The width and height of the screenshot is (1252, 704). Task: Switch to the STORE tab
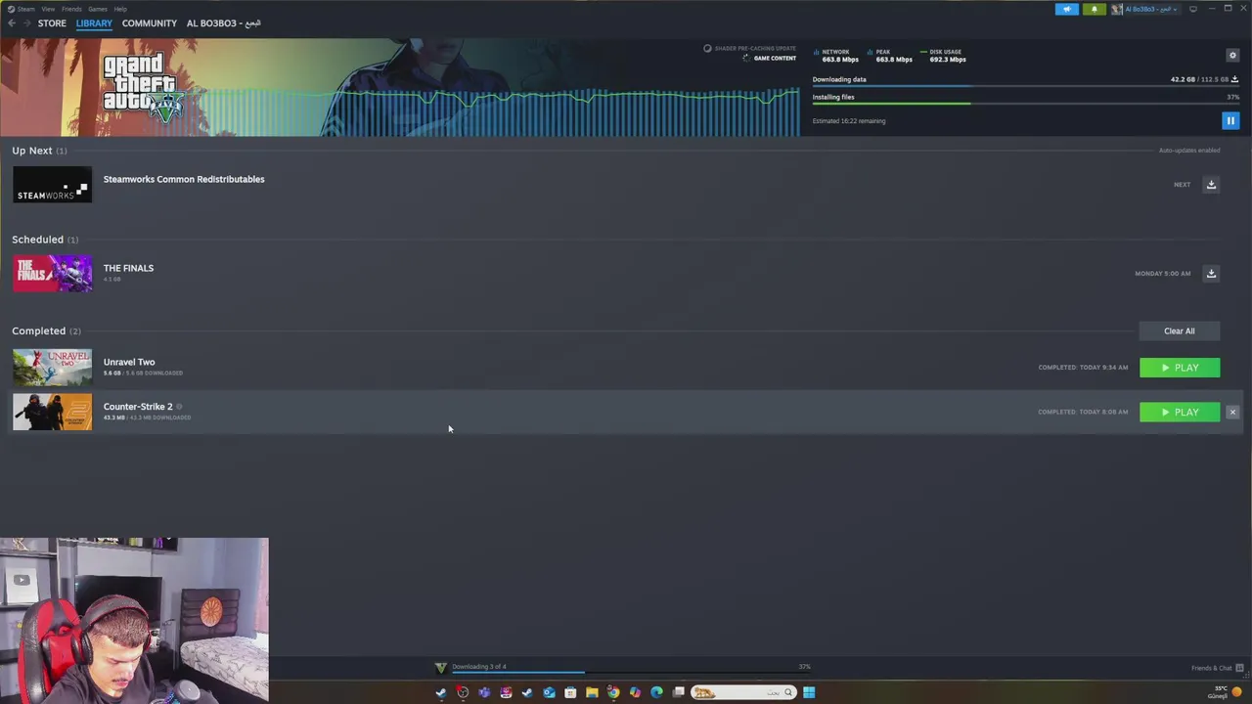(52, 22)
